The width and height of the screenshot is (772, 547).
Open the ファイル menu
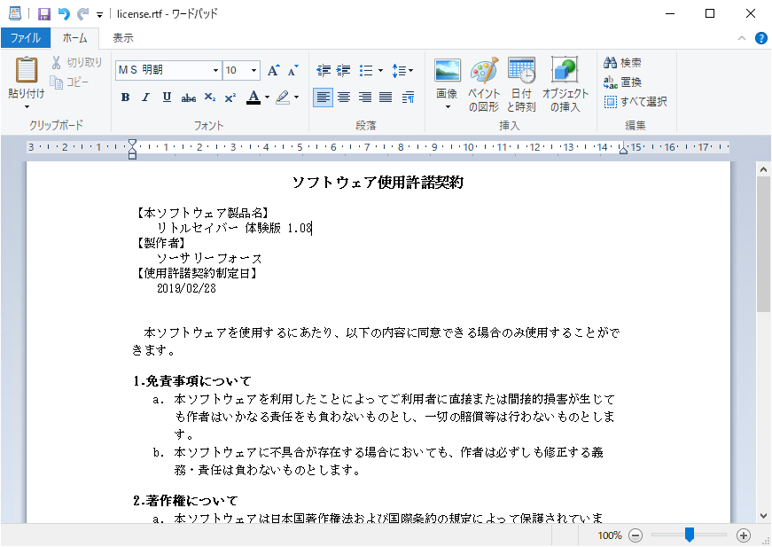pyautogui.click(x=25, y=38)
